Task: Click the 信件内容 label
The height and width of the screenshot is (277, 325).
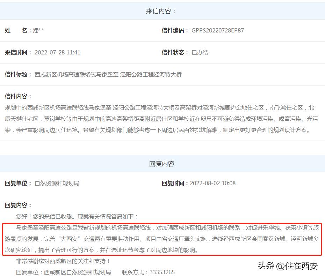Action: 18,96
